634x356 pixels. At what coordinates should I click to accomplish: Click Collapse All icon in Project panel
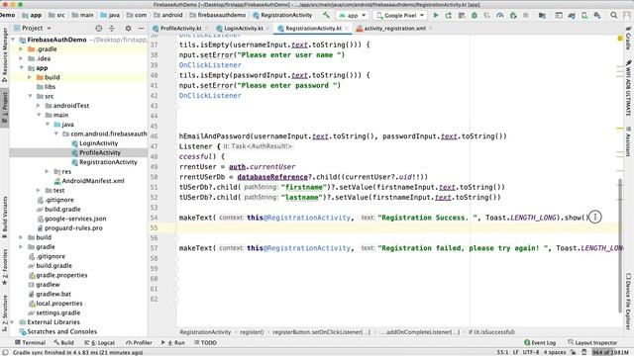112,29
